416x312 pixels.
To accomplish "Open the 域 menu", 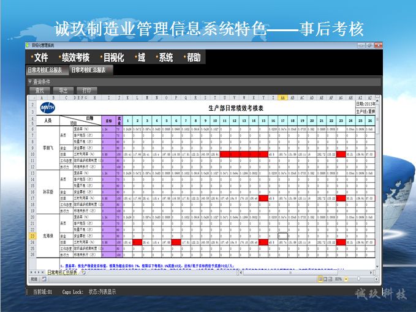I will pos(140,58).
